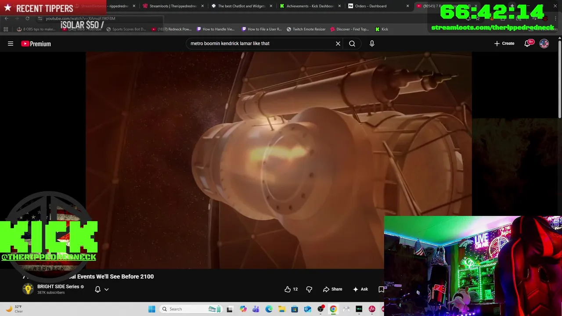The width and height of the screenshot is (562, 316).
Task: Open Sports Scores Bot bookmark
Action: (126, 29)
